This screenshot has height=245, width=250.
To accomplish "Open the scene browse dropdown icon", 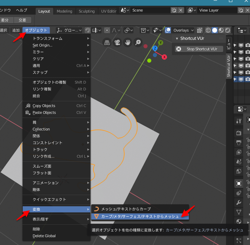I will pos(125,11).
